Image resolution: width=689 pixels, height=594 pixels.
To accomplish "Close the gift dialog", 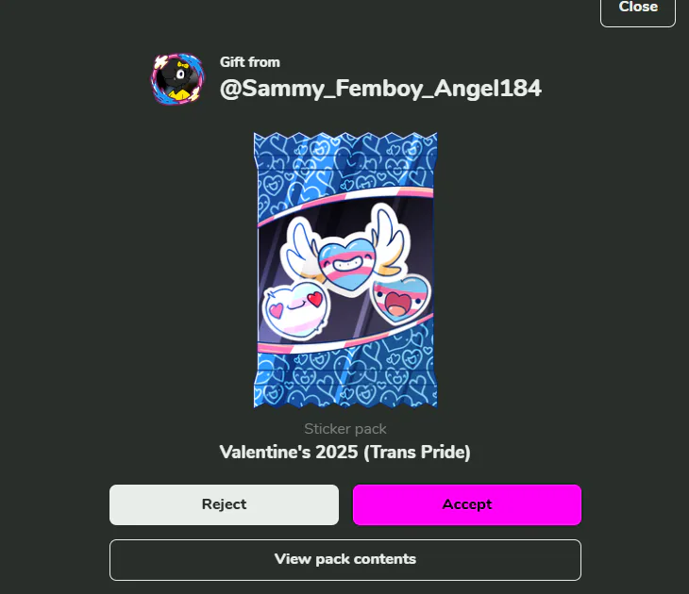I will tap(638, 8).
